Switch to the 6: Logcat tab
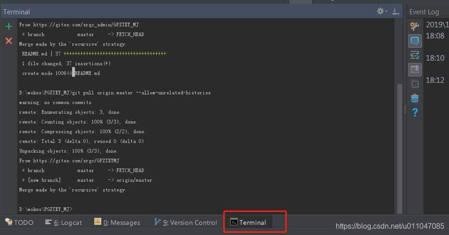Screen dimensions: 449x235 63,223
